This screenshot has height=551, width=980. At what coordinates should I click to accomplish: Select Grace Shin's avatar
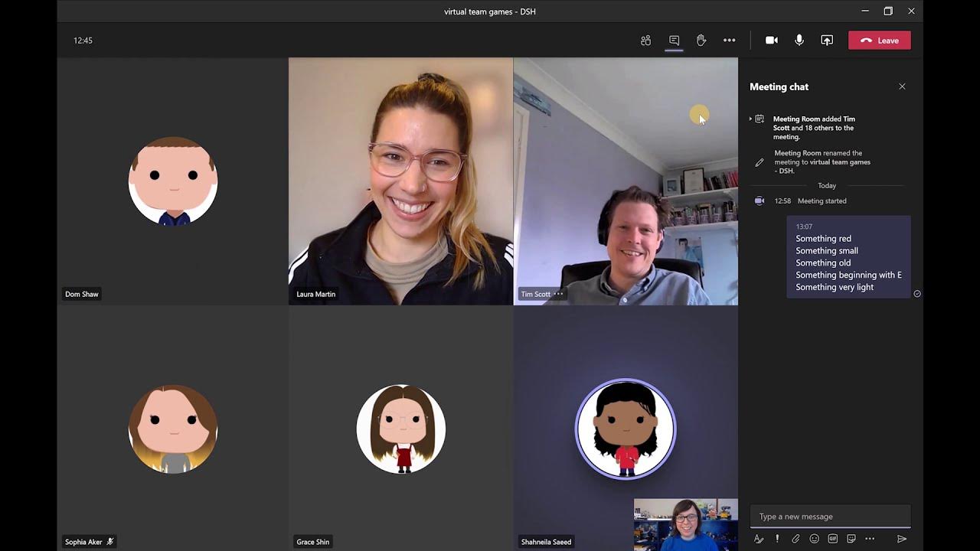(400, 429)
